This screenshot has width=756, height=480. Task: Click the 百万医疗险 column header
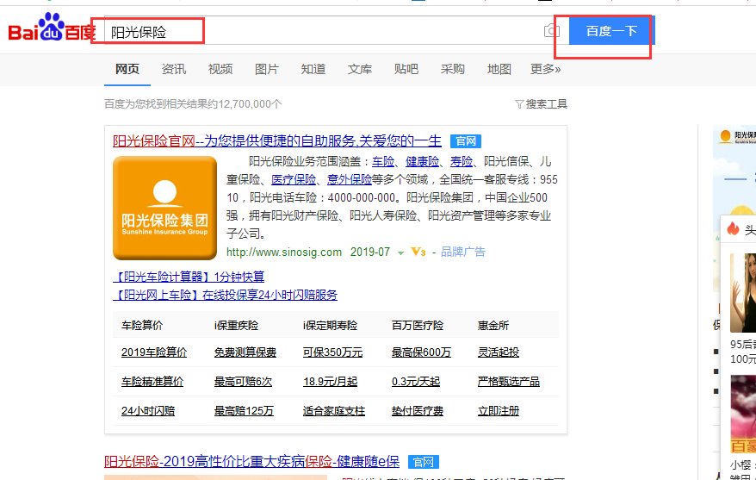[x=418, y=326]
